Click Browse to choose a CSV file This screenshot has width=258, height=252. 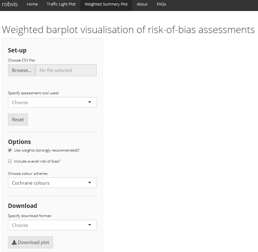point(22,70)
